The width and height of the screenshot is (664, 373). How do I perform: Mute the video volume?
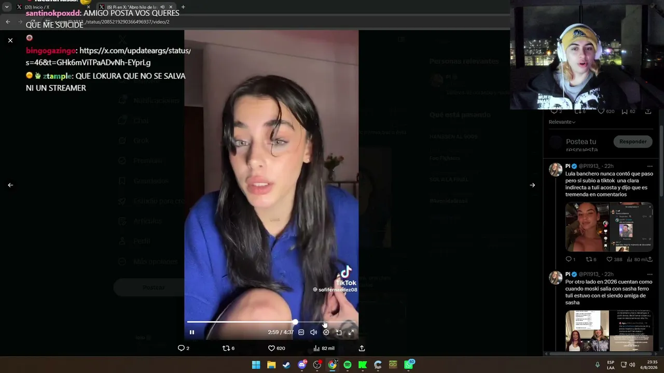coord(313,332)
